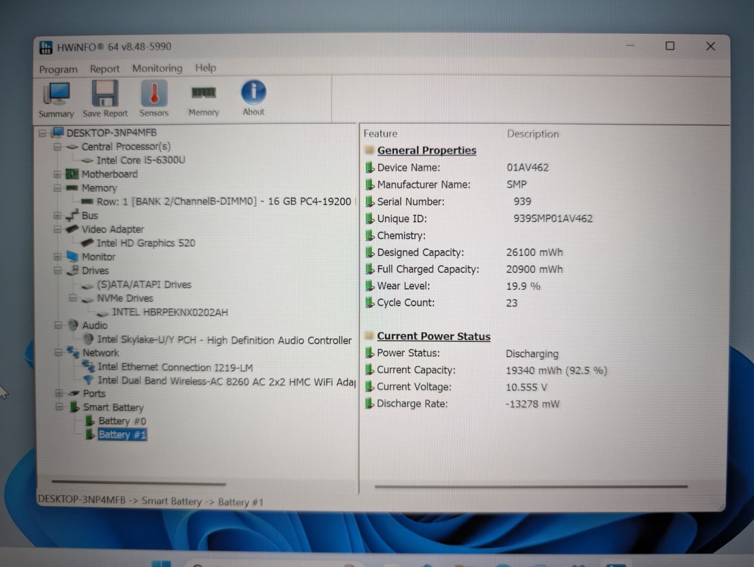Image resolution: width=754 pixels, height=567 pixels.
Task: Click the Video Adapter card icon
Action: (72, 229)
